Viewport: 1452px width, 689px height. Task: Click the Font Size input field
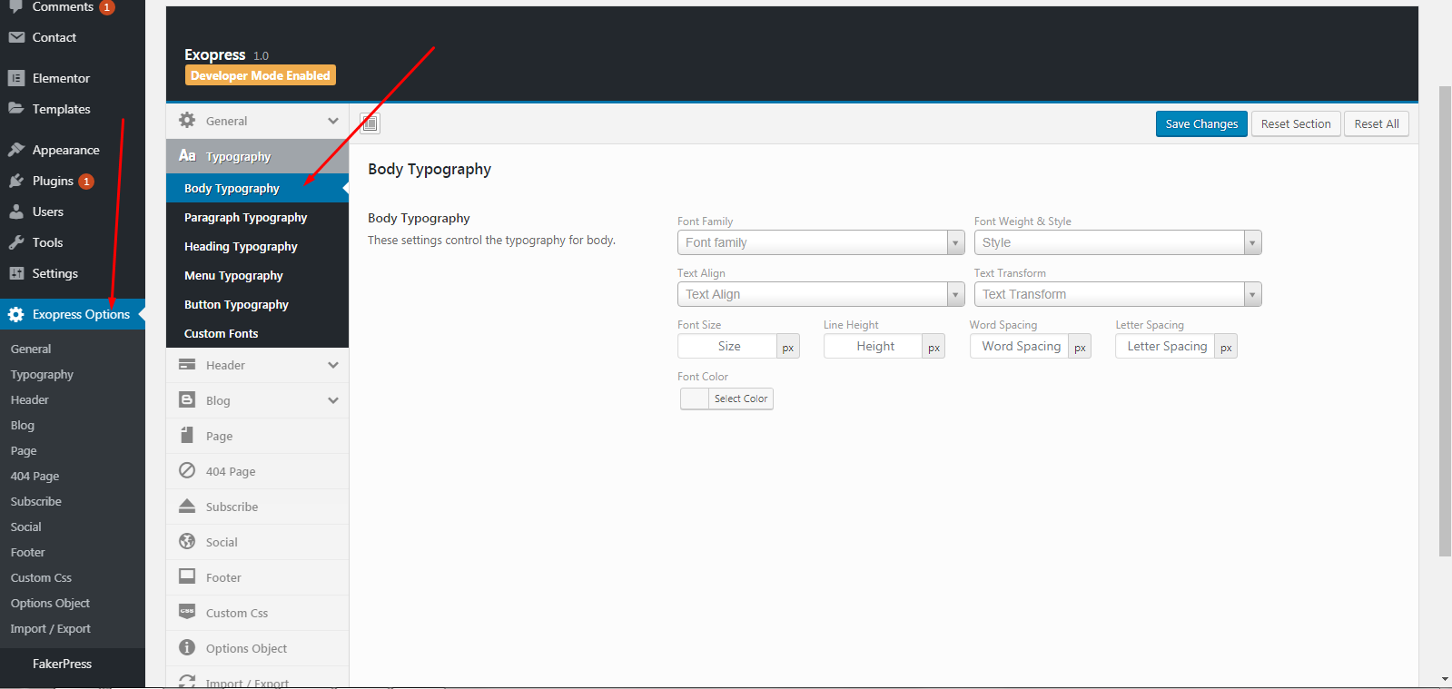click(x=727, y=347)
